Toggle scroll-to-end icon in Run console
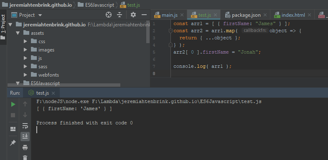This screenshot has width=328, height=160. (x=25, y=136)
